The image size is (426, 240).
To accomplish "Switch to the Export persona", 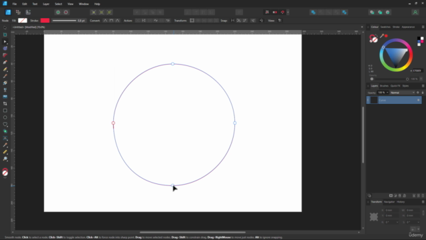I will point(28,12).
